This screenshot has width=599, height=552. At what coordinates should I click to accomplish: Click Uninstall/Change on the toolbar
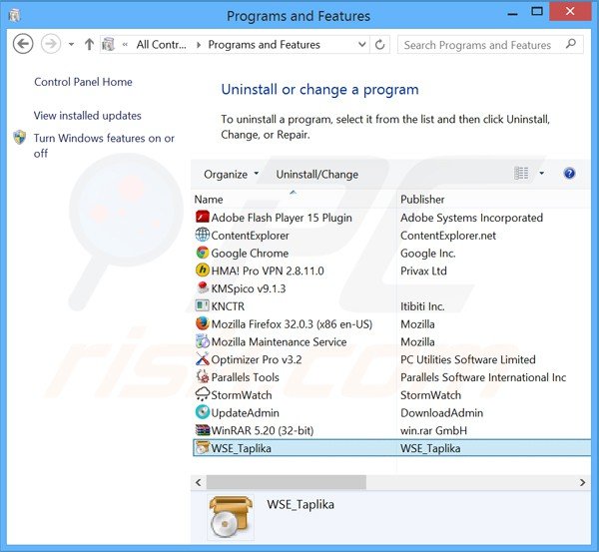pyautogui.click(x=317, y=175)
